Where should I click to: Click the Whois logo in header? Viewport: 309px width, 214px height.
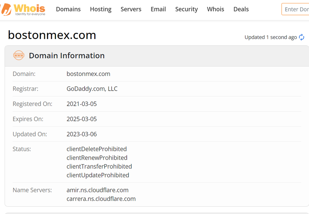(x=24, y=9)
